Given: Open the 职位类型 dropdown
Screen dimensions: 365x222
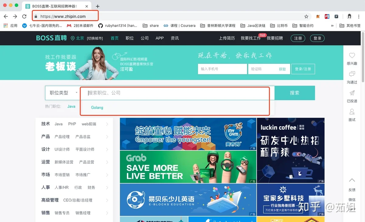Looking at the screenshot, I should pos(63,93).
